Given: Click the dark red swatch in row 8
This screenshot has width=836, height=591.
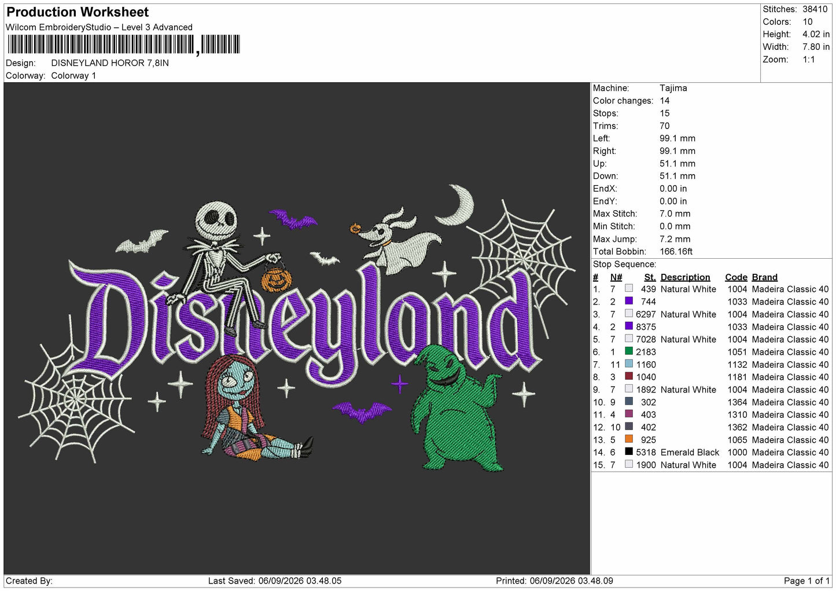Looking at the screenshot, I should pos(629,376).
